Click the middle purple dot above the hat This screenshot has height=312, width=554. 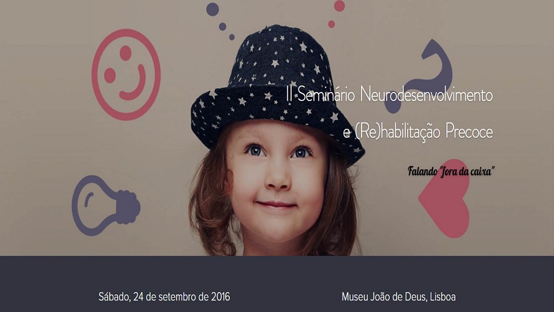222,26
